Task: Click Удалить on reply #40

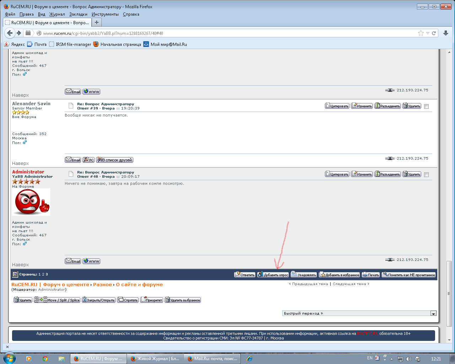Action: pyautogui.click(x=412, y=174)
